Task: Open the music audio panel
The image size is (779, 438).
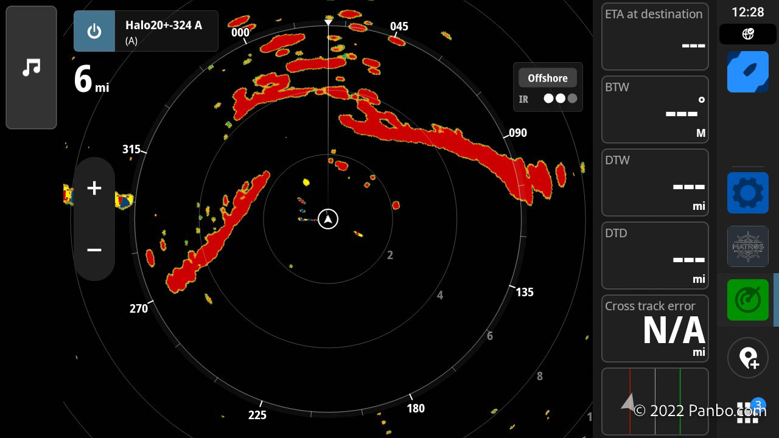Action: [x=31, y=68]
